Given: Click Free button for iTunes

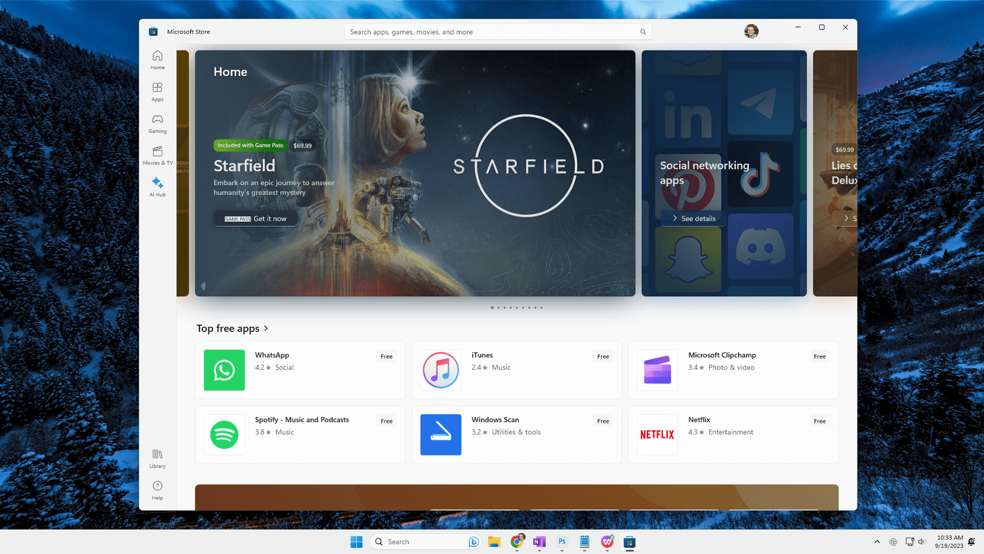Looking at the screenshot, I should [603, 357].
